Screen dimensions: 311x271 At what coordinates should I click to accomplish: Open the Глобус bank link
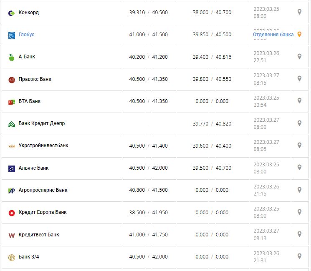pos(26,35)
